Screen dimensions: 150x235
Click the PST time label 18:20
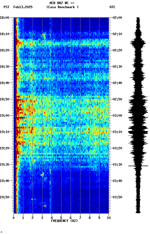point(5,50)
